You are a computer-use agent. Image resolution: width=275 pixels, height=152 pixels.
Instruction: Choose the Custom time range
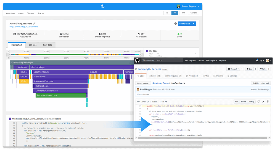pos(194,13)
